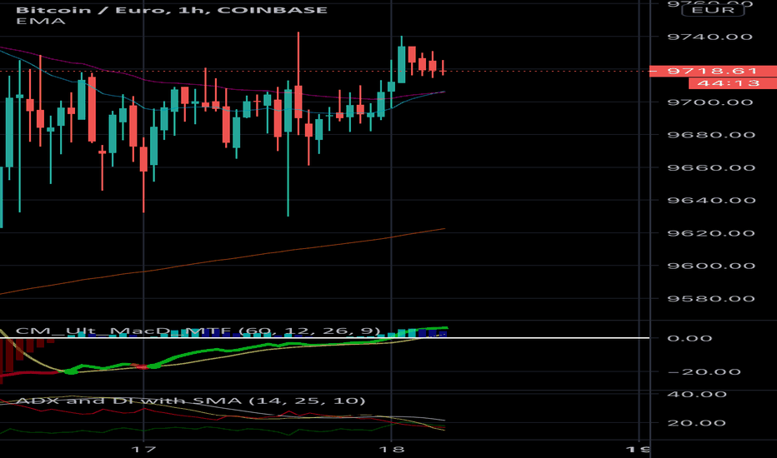The image size is (777, 458).
Task: Select the ADX and DI with SMA title
Action: pos(191,401)
